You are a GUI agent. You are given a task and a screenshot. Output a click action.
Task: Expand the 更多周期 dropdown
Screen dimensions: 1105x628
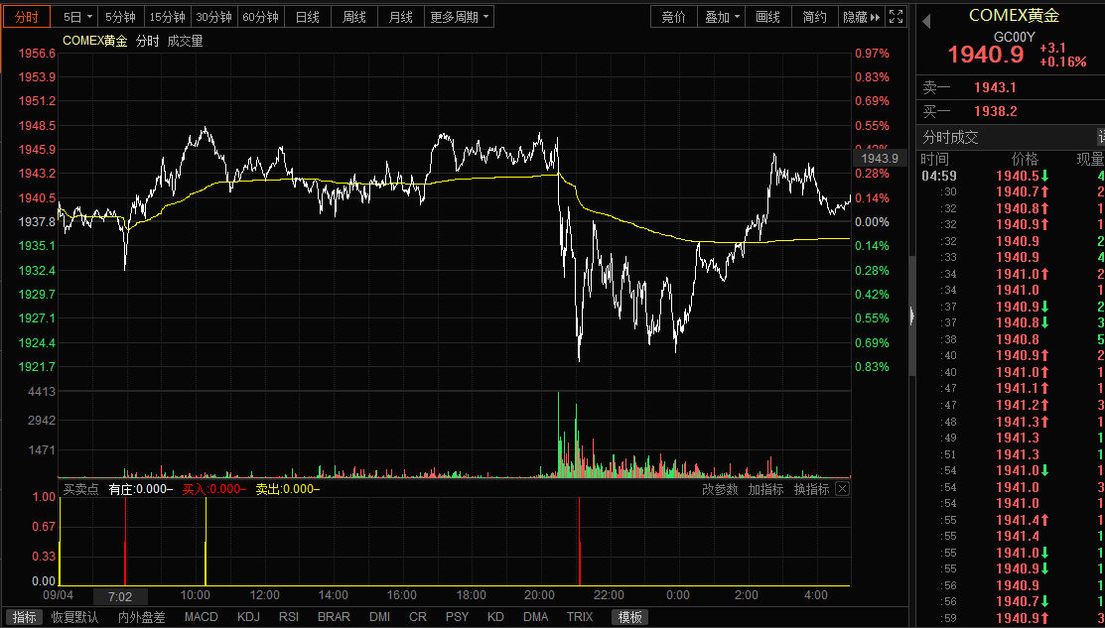pyautogui.click(x=459, y=17)
